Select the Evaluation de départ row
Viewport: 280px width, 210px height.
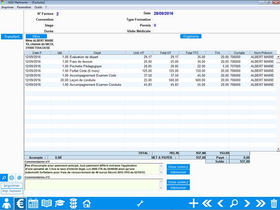[150, 57]
